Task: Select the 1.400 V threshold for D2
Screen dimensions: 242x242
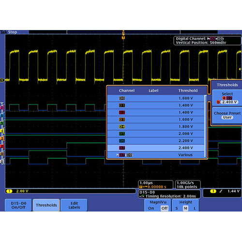Action: coord(186,112)
